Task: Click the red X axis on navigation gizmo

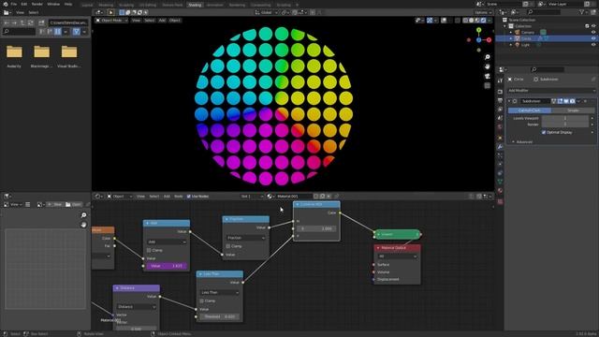Action: coord(489,39)
